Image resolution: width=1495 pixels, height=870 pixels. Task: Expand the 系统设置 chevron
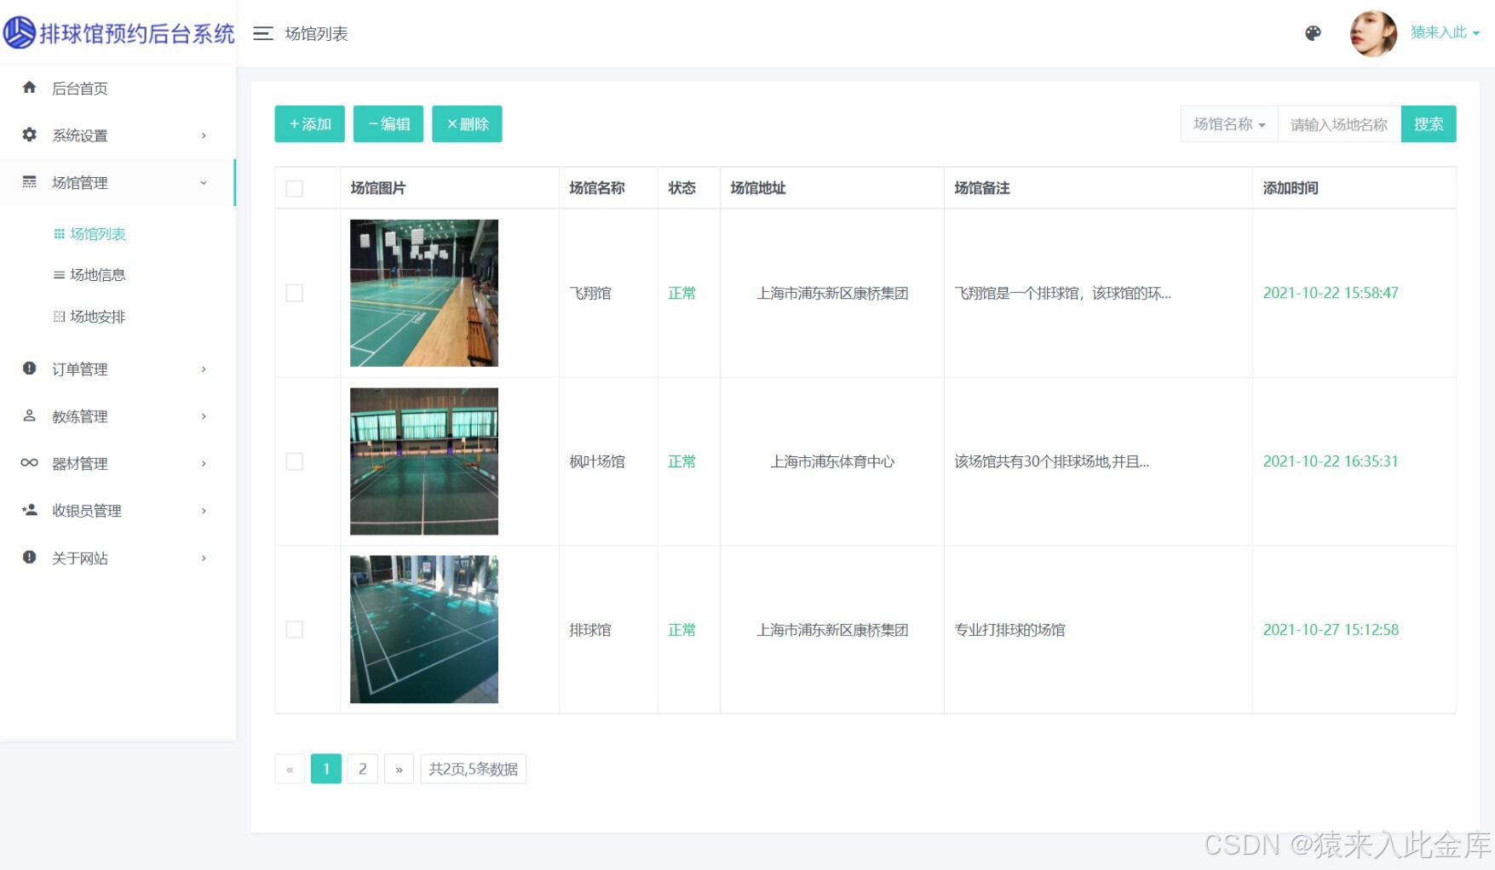(204, 135)
